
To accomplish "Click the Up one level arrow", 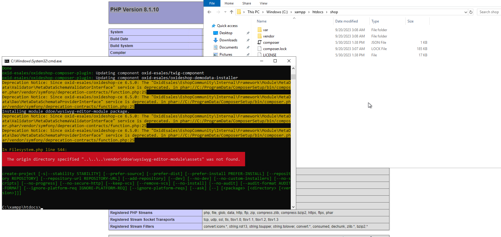I will 231,12.
